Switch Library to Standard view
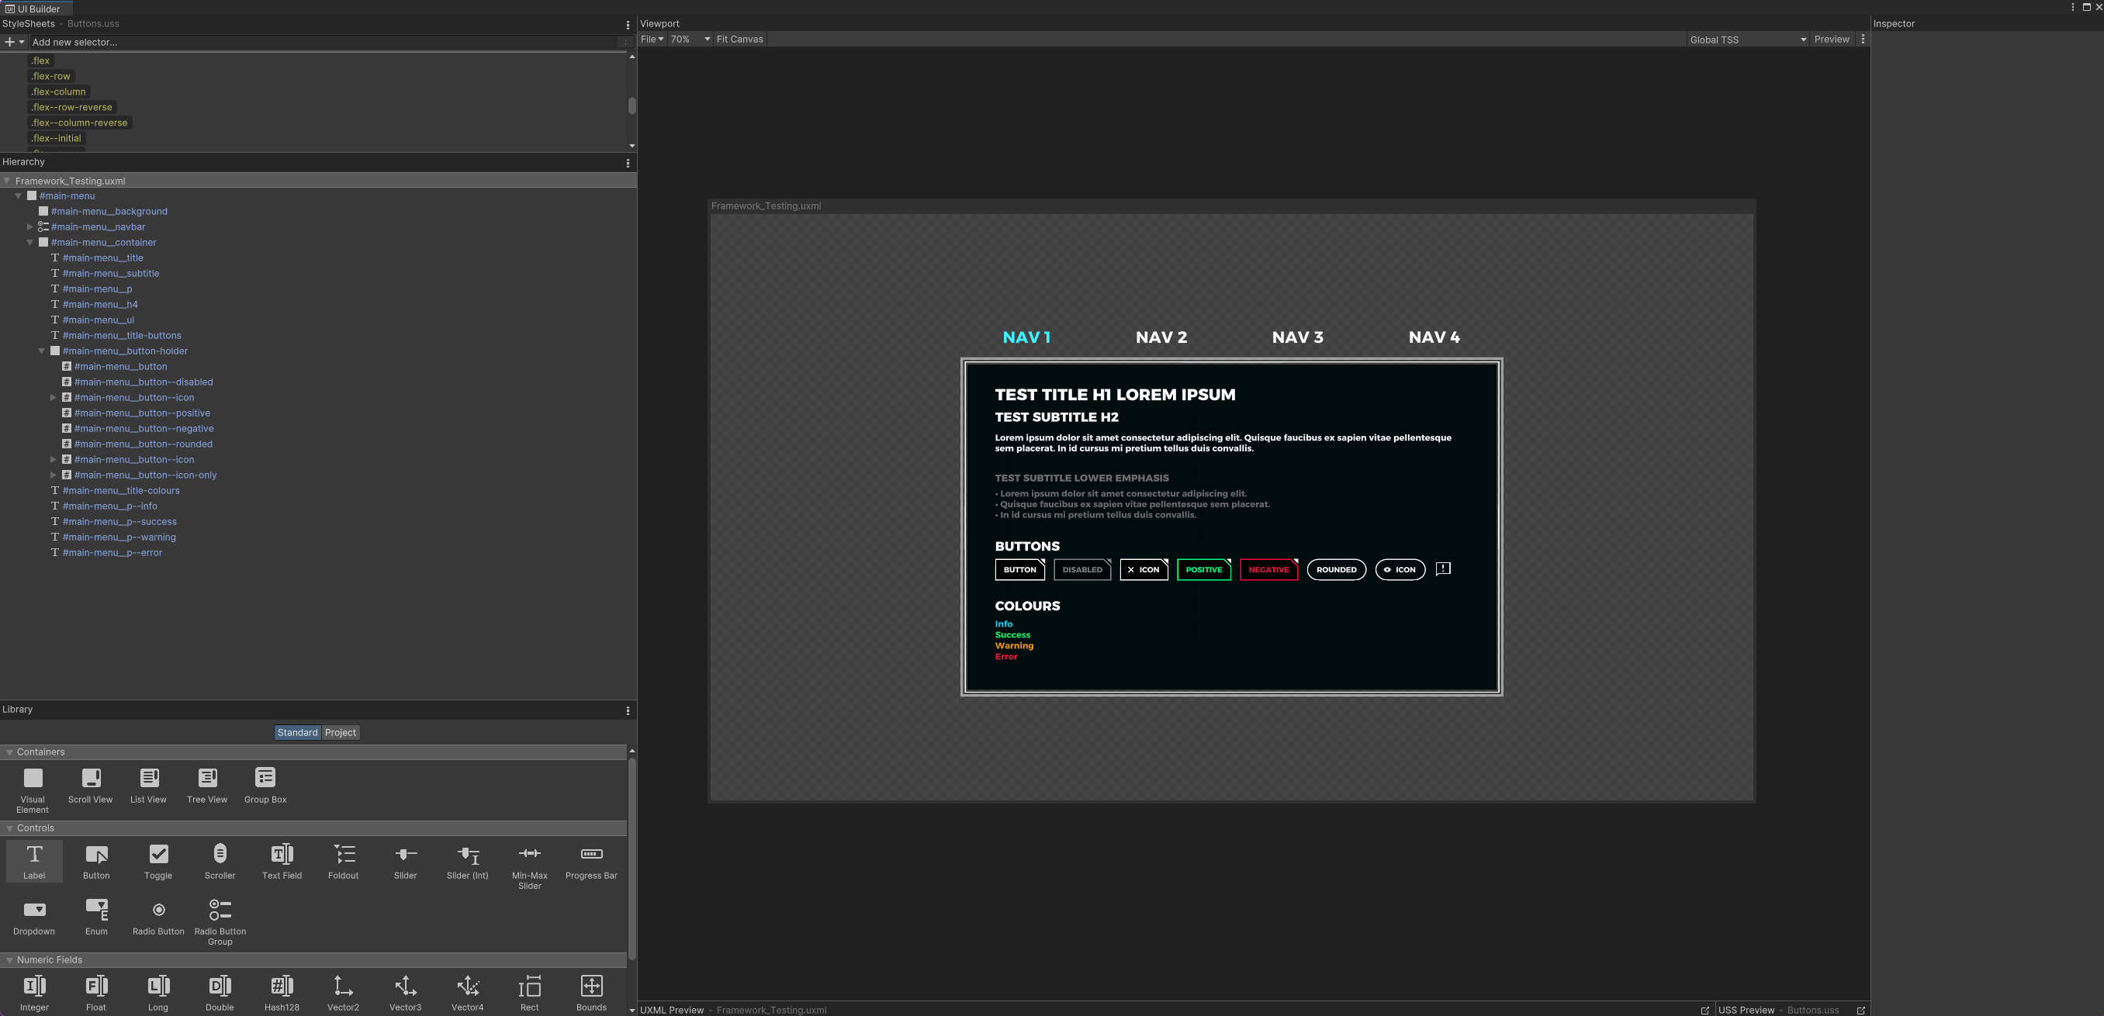This screenshot has height=1016, width=2104. point(296,733)
